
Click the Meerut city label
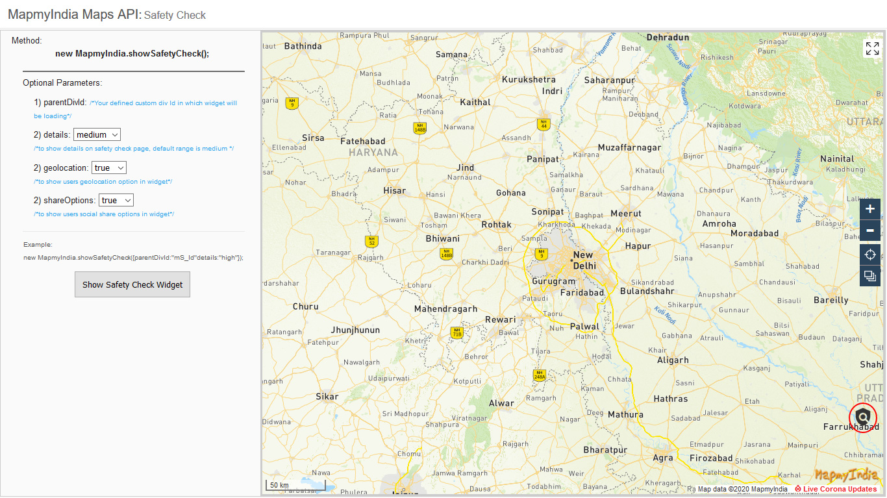coord(626,213)
